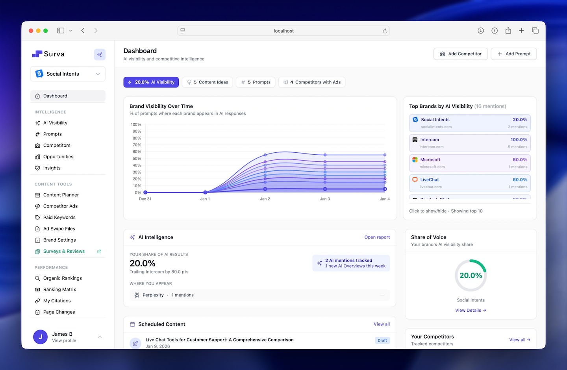Collapse the James B profile section
The height and width of the screenshot is (370, 567).
(100, 337)
